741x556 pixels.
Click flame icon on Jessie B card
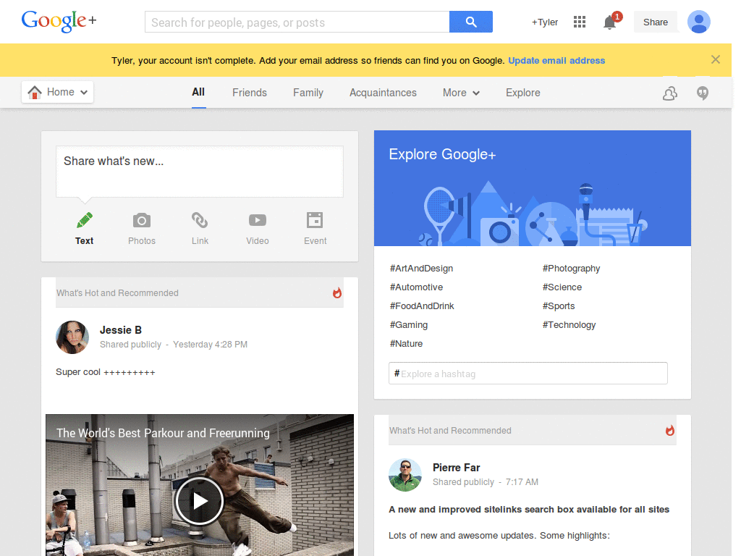pyautogui.click(x=337, y=292)
